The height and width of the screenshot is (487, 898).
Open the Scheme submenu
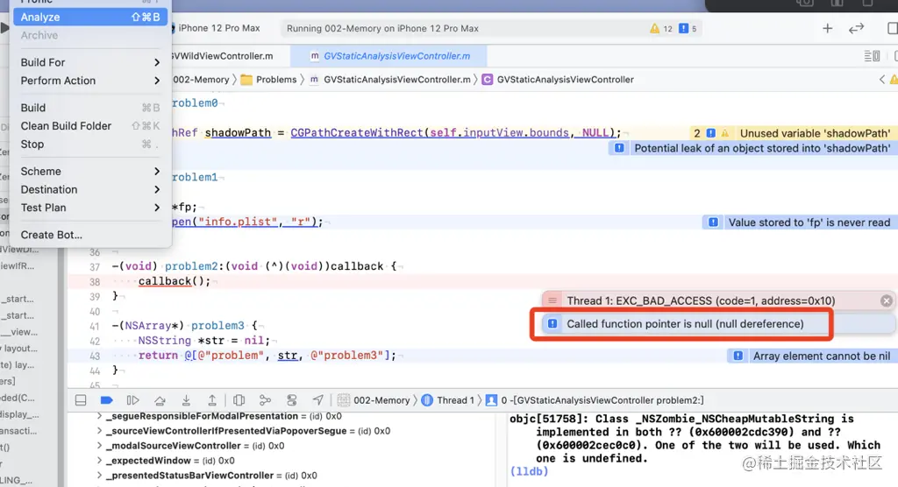90,171
